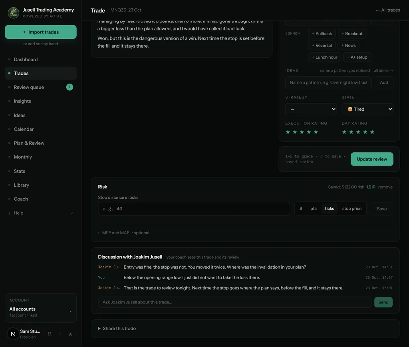
Task: Open Insights from the sidebar
Action: click(41, 101)
